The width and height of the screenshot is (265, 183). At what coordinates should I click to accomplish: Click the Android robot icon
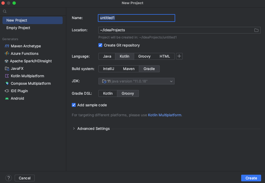tap(7, 98)
